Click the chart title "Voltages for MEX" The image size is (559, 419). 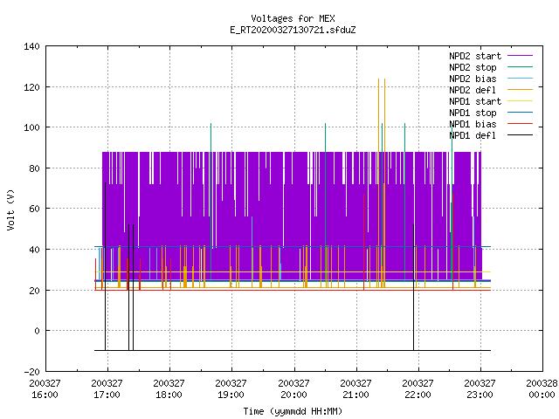(x=293, y=18)
